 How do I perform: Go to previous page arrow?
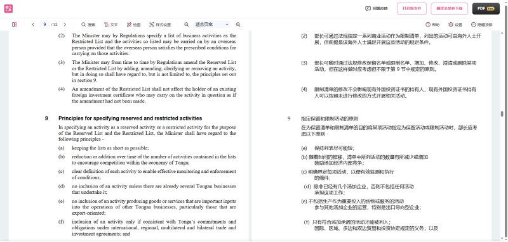pos(33,25)
